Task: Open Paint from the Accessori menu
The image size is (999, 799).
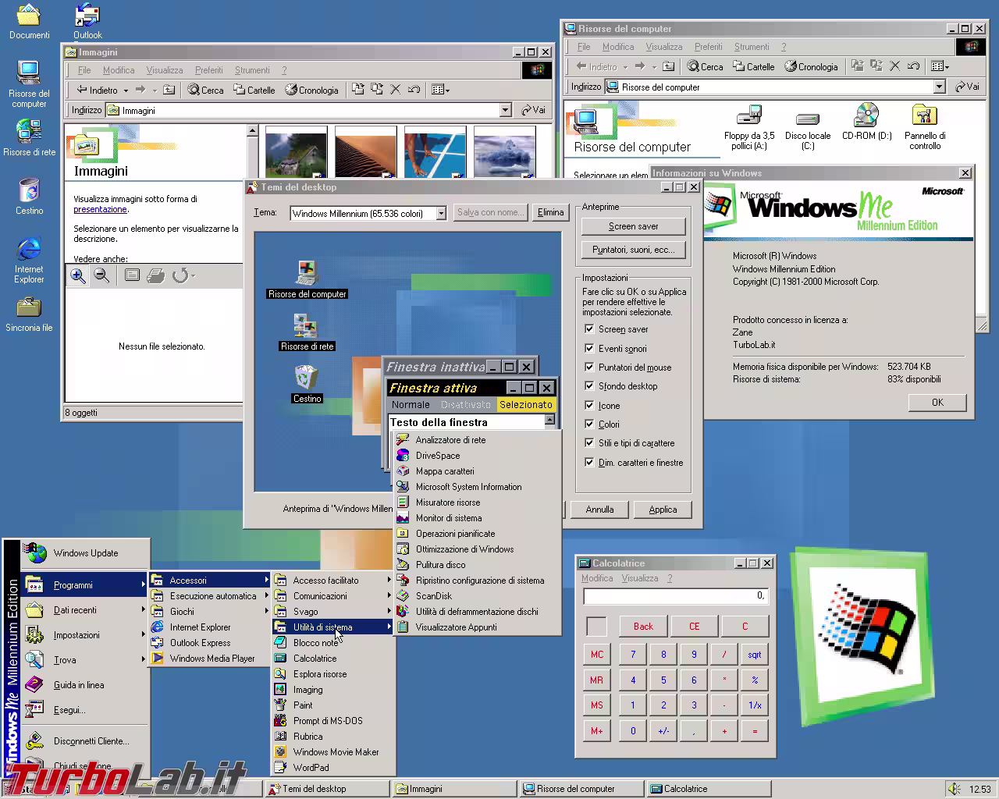Action: (333, 705)
